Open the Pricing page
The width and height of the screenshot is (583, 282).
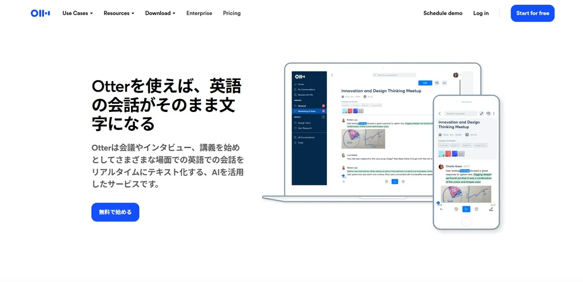232,13
